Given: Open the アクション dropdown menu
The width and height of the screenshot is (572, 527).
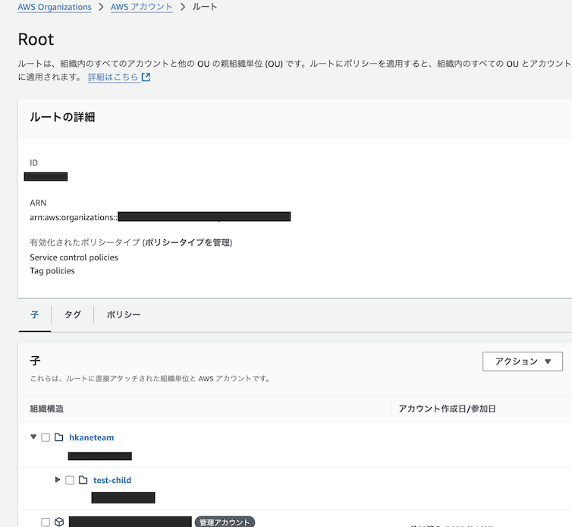Looking at the screenshot, I should (523, 361).
